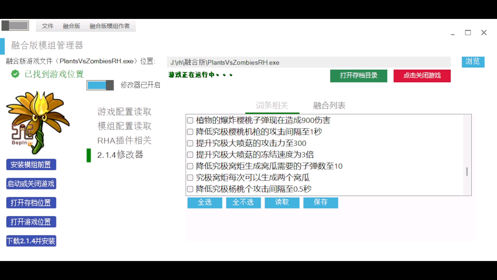Turn off the 修改器已开启 toggle switch
Image resolution: width=497 pixels, height=280 pixels.
(x=100, y=85)
